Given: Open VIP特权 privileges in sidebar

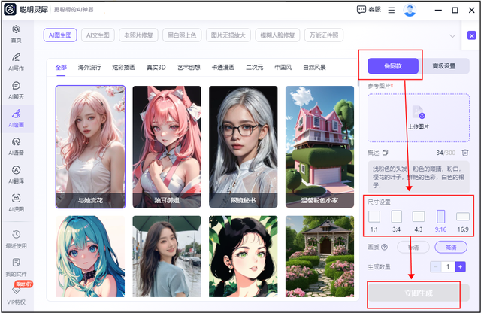Looking at the screenshot, I should pyautogui.click(x=17, y=296).
